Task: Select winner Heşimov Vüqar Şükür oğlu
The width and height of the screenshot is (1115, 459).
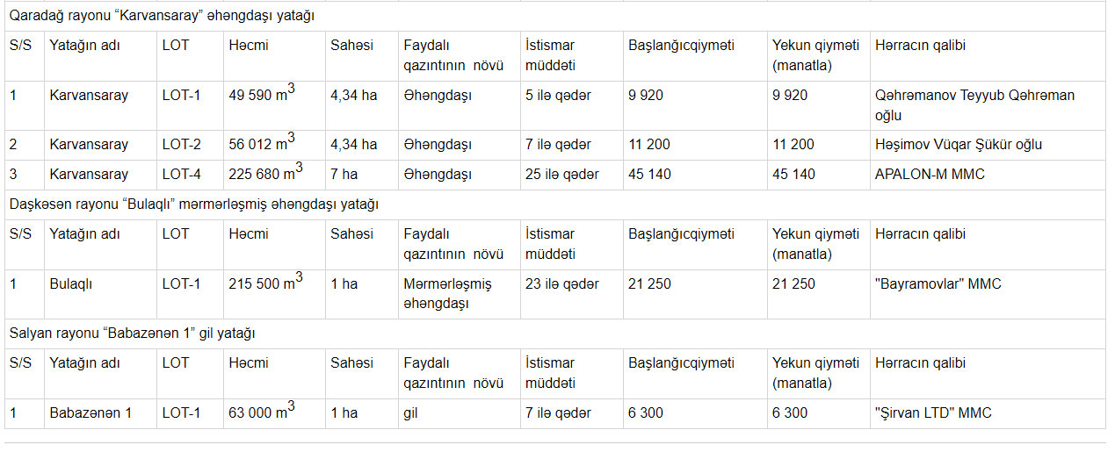Action: (x=959, y=145)
